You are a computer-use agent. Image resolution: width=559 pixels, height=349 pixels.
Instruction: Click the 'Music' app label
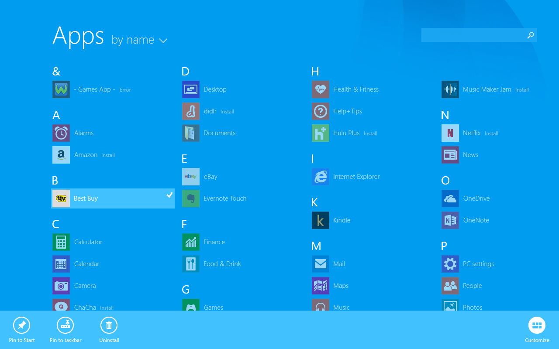341,308
